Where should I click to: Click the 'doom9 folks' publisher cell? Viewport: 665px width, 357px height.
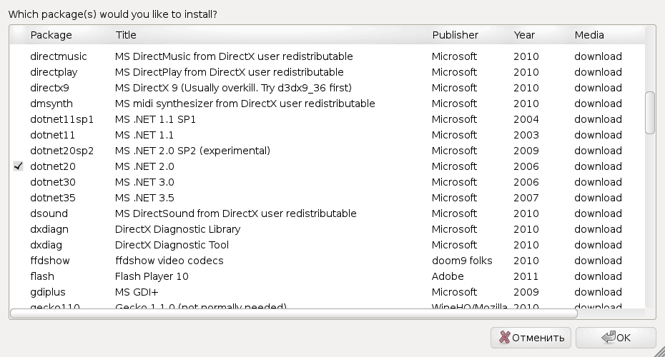[x=462, y=261]
